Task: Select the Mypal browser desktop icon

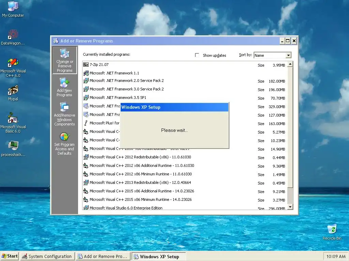Action: [13, 93]
